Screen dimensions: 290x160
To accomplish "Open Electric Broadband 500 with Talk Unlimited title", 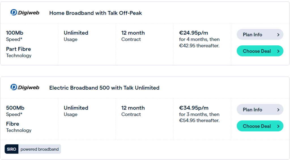I will [104, 88].
